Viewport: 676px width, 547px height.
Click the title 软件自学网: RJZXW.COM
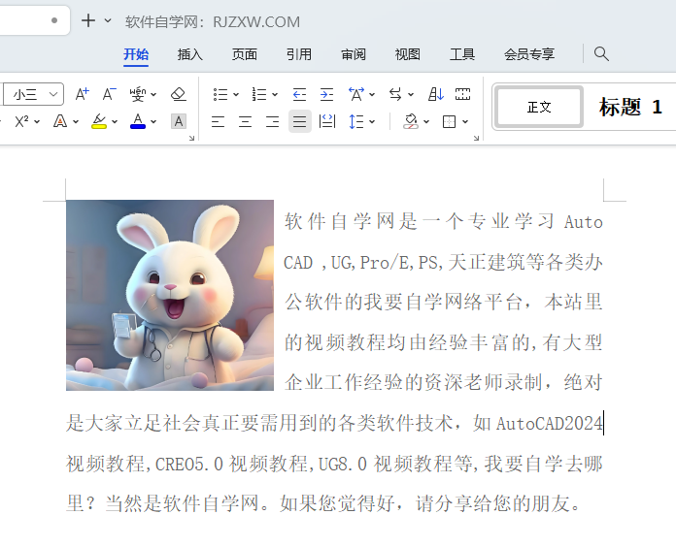click(213, 21)
